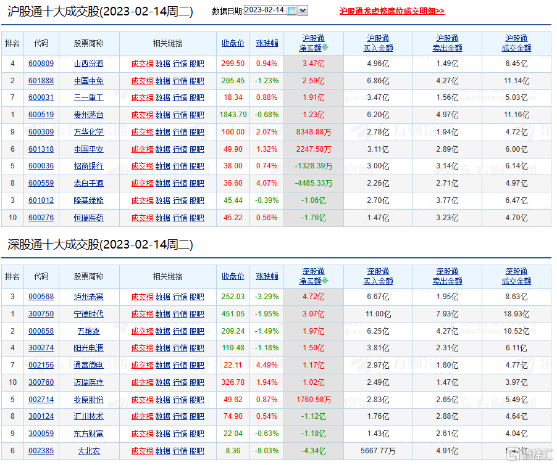The width and height of the screenshot is (557, 465).
Task: Open 数据 link for 中国平安
Action: [x=162, y=149]
